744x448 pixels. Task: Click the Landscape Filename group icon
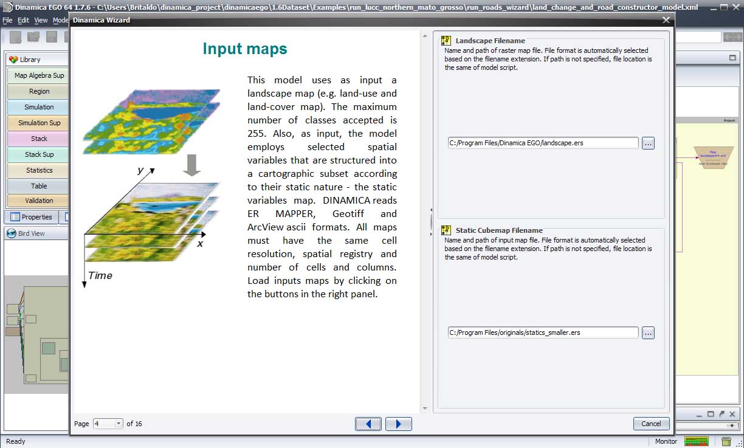(x=446, y=40)
